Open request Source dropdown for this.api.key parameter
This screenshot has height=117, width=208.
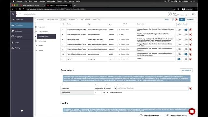coord(111,88)
